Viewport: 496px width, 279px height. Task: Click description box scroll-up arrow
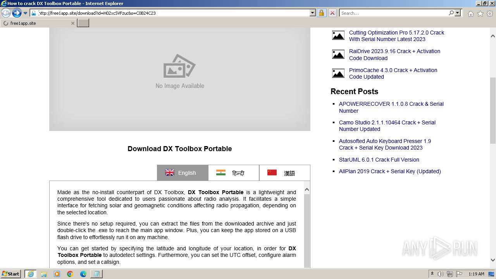coord(307,189)
